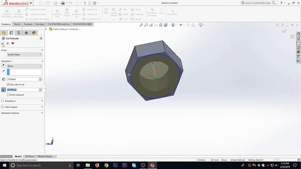The image size is (301, 169).
Task: Open the FeatureManager design tree tab
Action: [x=4, y=33]
